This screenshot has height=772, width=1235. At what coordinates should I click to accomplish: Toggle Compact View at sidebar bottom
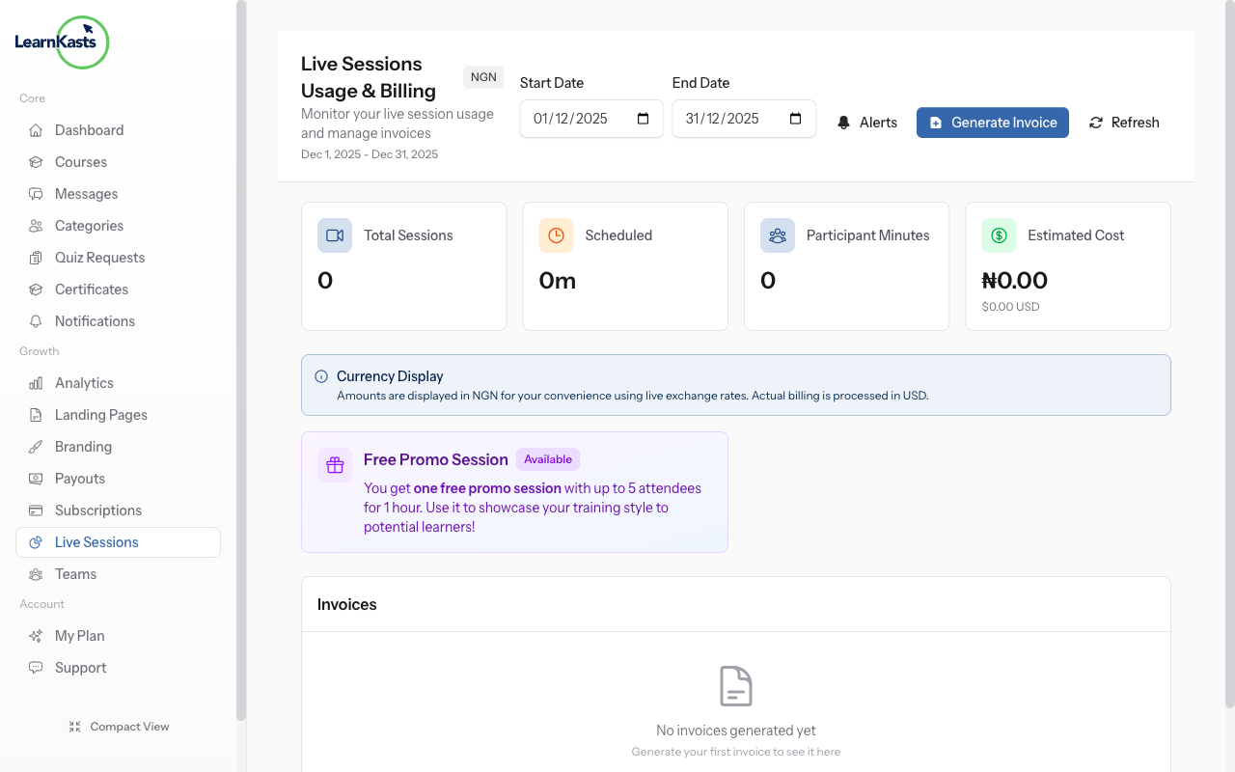(x=119, y=726)
